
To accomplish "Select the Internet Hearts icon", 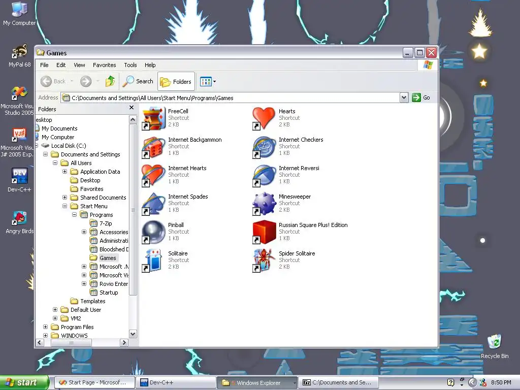I will (x=153, y=175).
